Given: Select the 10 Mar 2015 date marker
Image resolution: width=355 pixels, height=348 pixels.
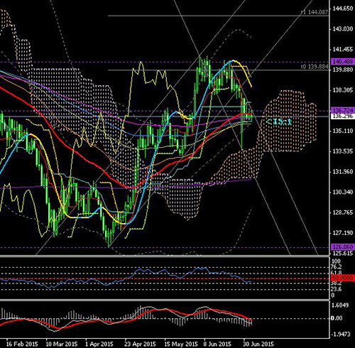Looking at the screenshot, I should (62, 344).
